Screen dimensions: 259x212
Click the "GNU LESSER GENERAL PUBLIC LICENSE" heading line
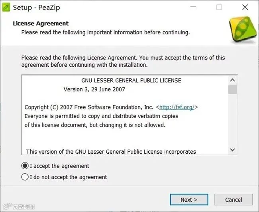(x=131, y=80)
